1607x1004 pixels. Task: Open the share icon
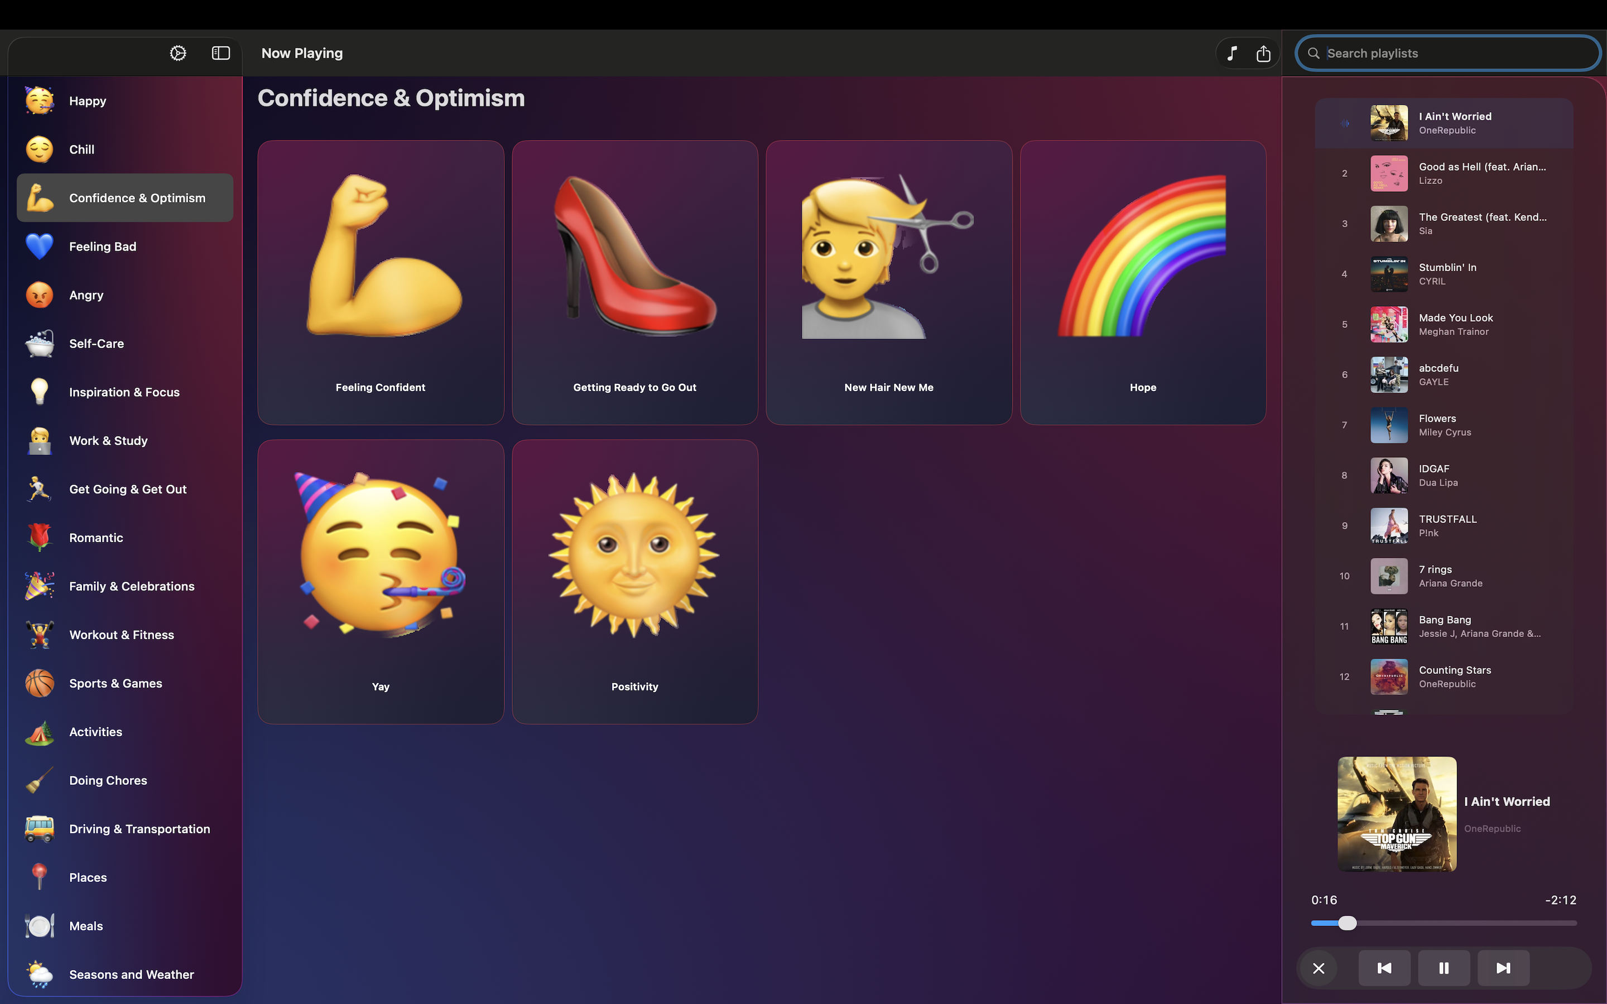1263,53
